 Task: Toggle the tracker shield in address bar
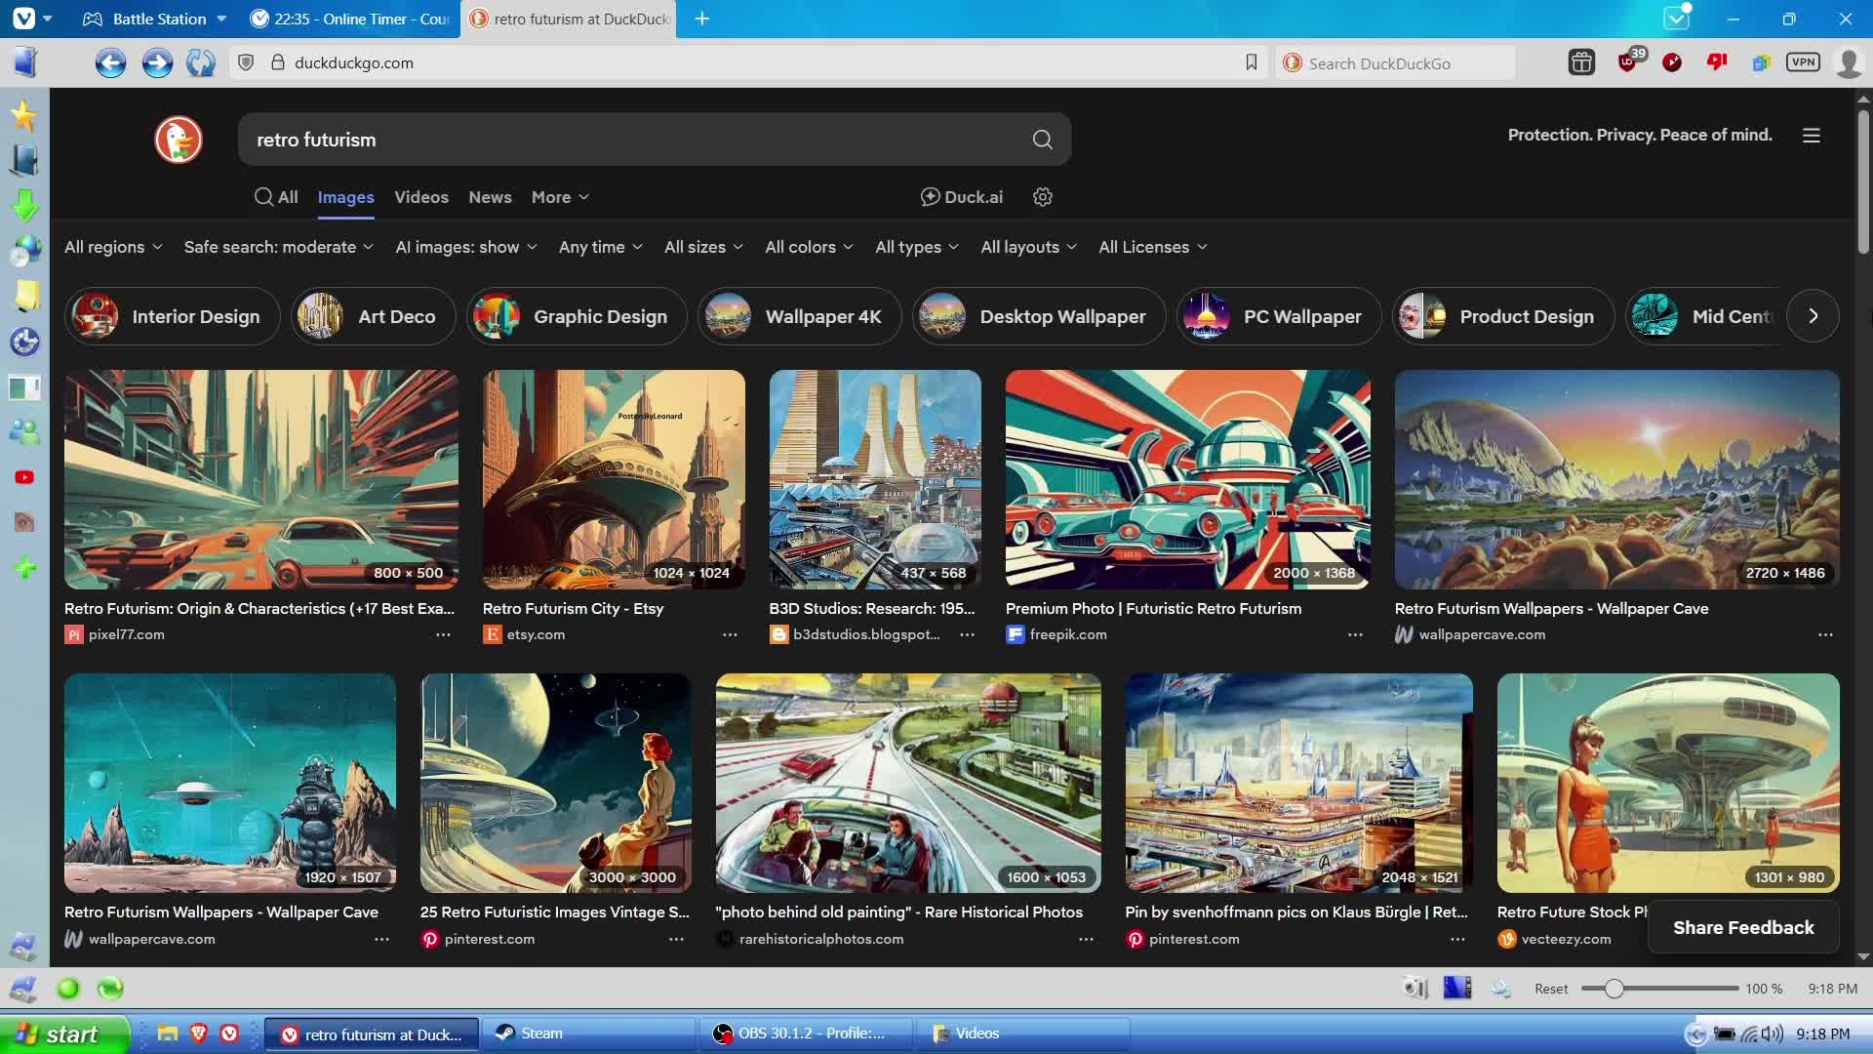tap(247, 62)
